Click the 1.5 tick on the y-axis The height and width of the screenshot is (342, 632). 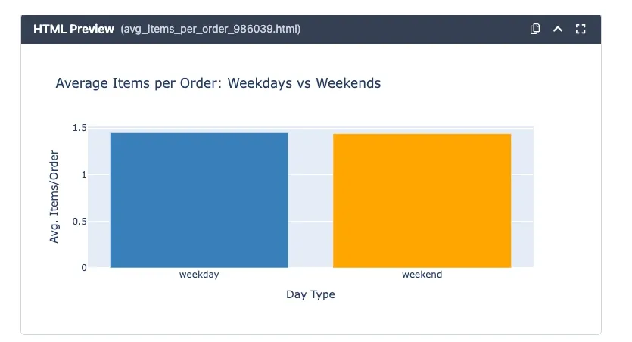tap(79, 128)
